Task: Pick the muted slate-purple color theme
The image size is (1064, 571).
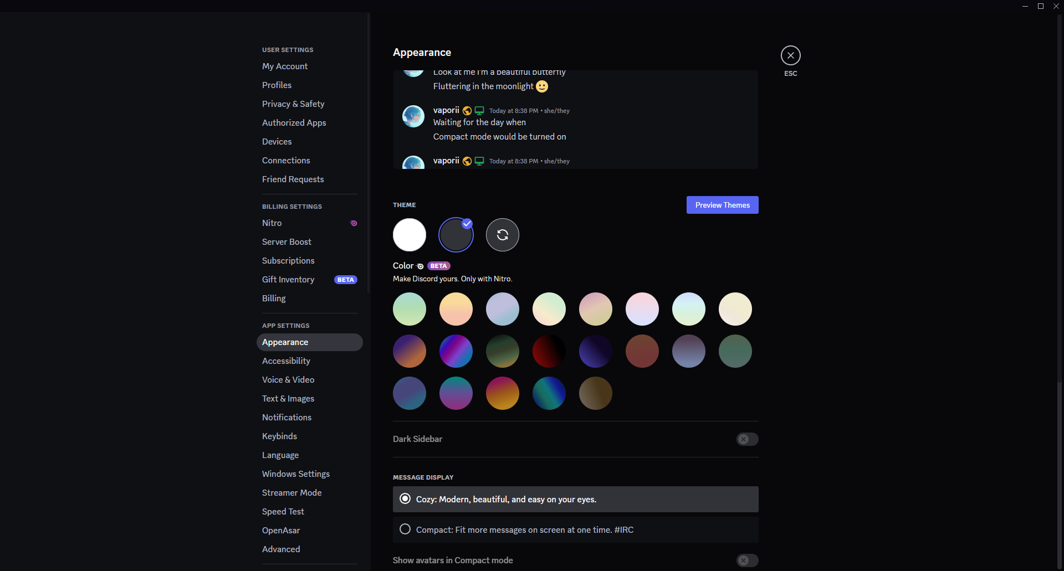Action: [689, 351]
